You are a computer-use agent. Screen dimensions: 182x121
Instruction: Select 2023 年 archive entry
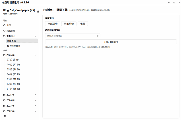pyautogui.click(x=11, y=106)
